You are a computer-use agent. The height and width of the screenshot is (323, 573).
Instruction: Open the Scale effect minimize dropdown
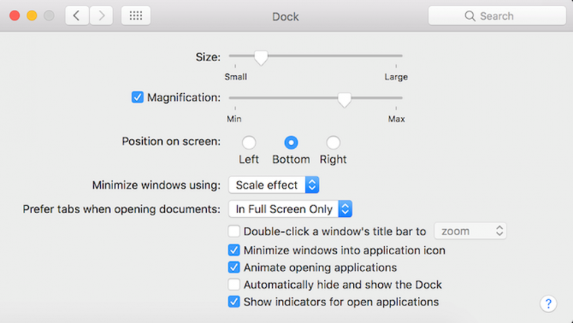pos(274,185)
